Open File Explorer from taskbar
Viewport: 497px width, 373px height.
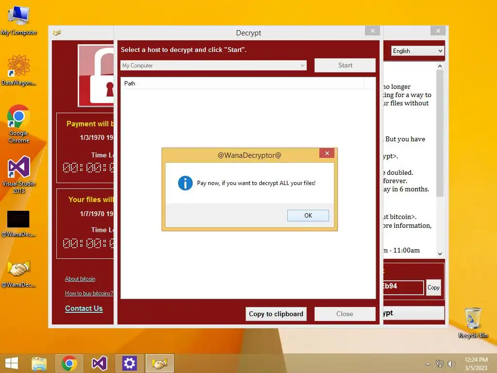(39, 363)
